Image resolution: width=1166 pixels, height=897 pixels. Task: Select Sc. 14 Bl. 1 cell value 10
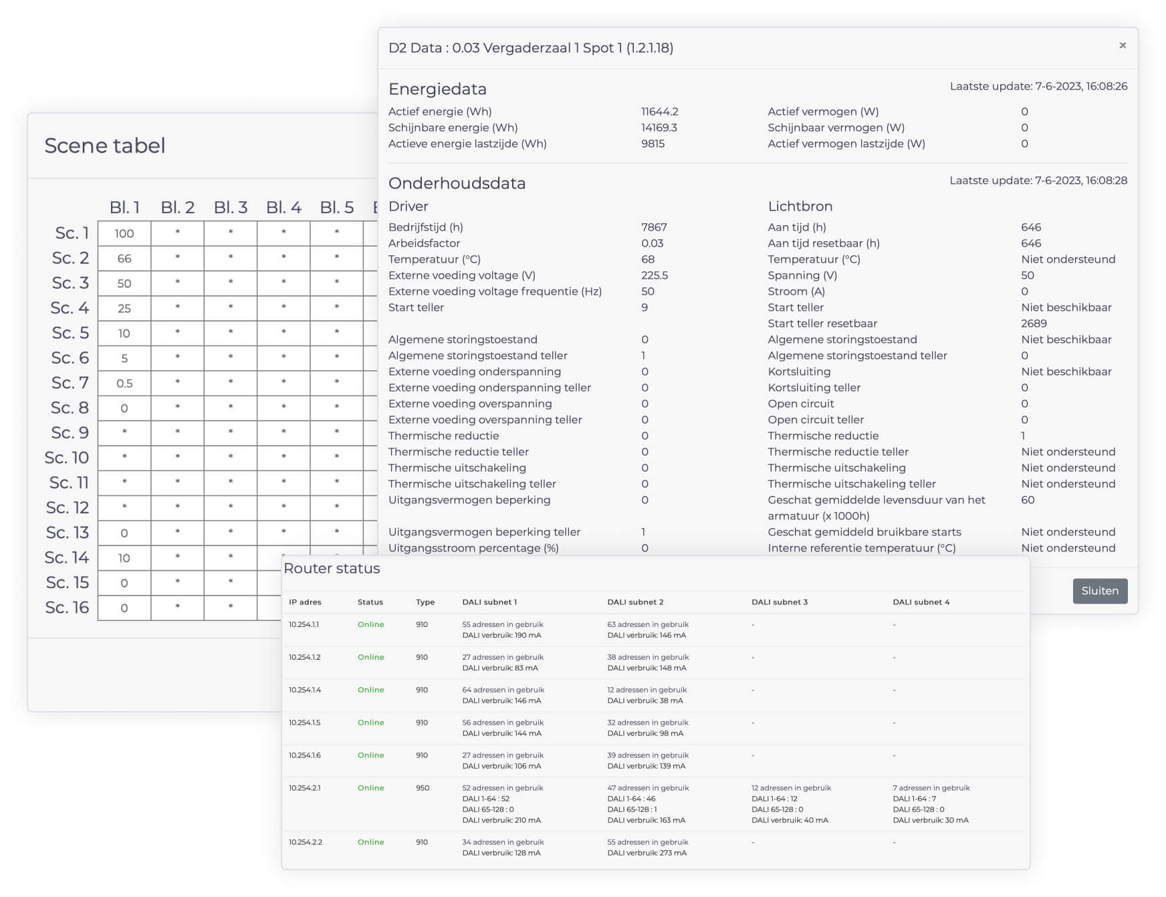[124, 558]
